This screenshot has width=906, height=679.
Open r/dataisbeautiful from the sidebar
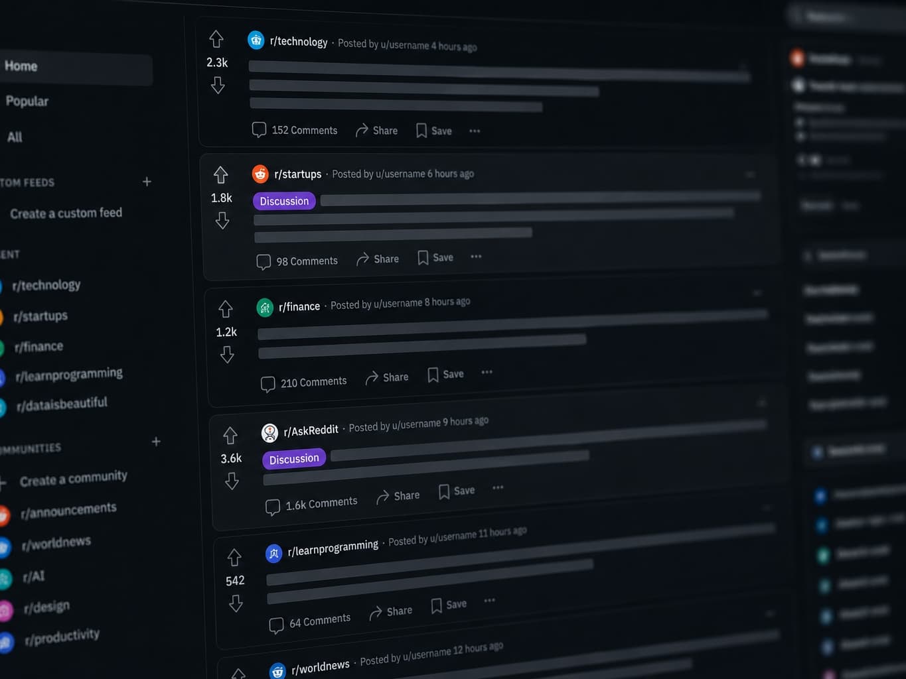62,404
